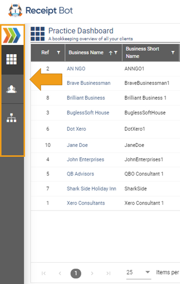Open the Jane Doe client link

(77, 145)
